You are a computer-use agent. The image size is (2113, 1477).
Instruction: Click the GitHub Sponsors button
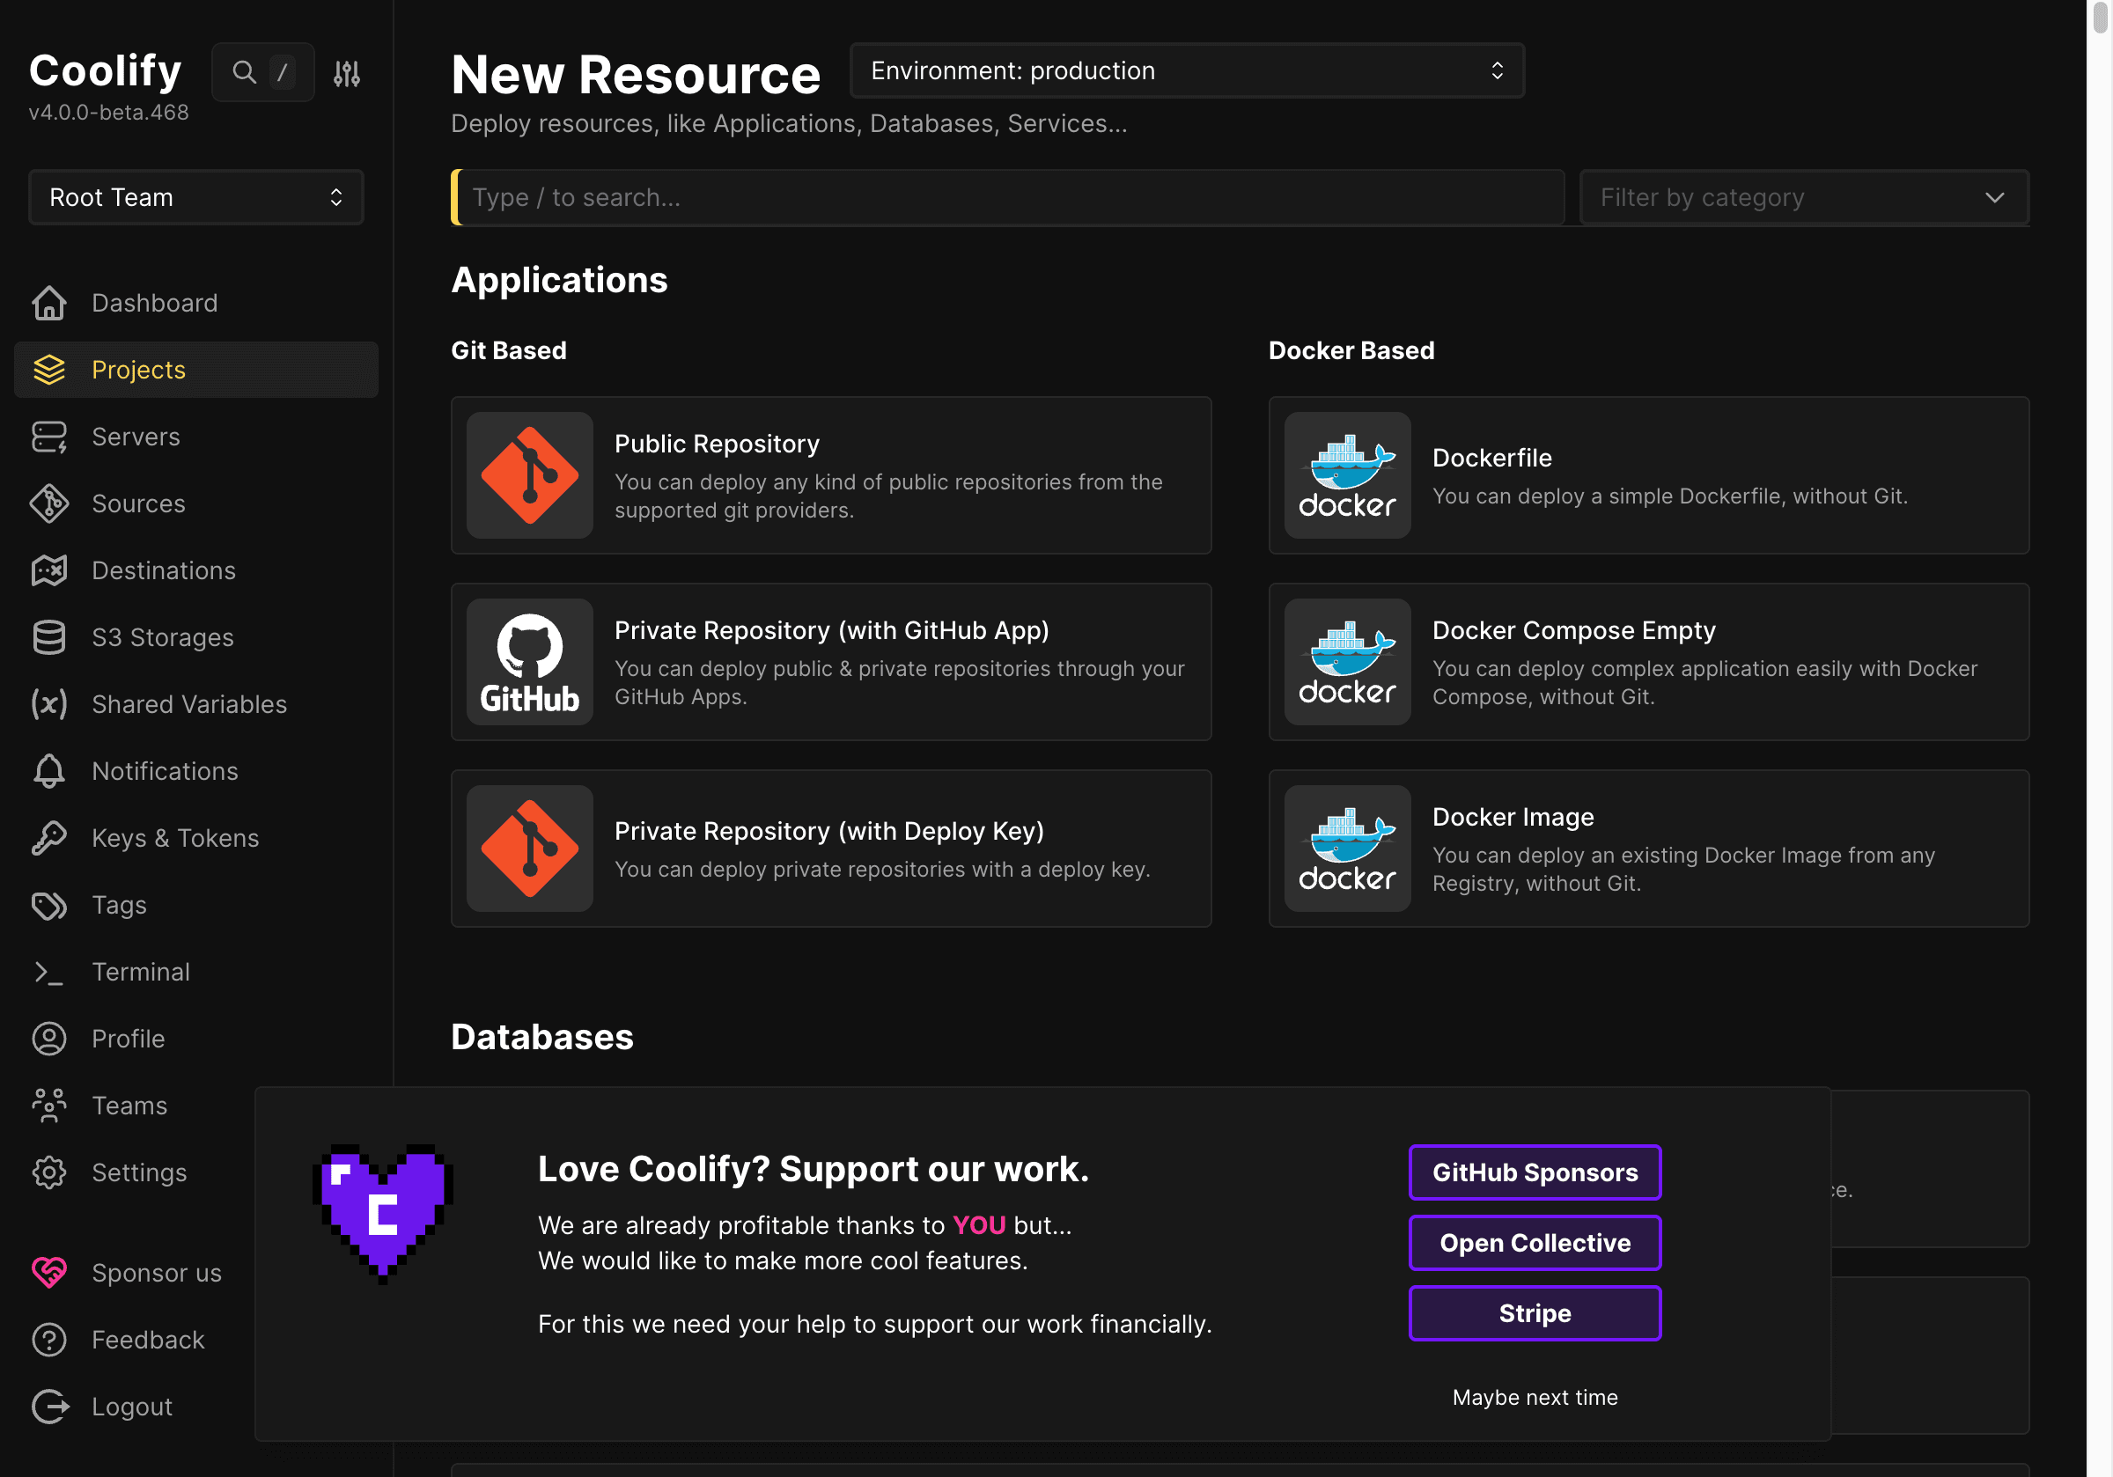point(1535,1172)
